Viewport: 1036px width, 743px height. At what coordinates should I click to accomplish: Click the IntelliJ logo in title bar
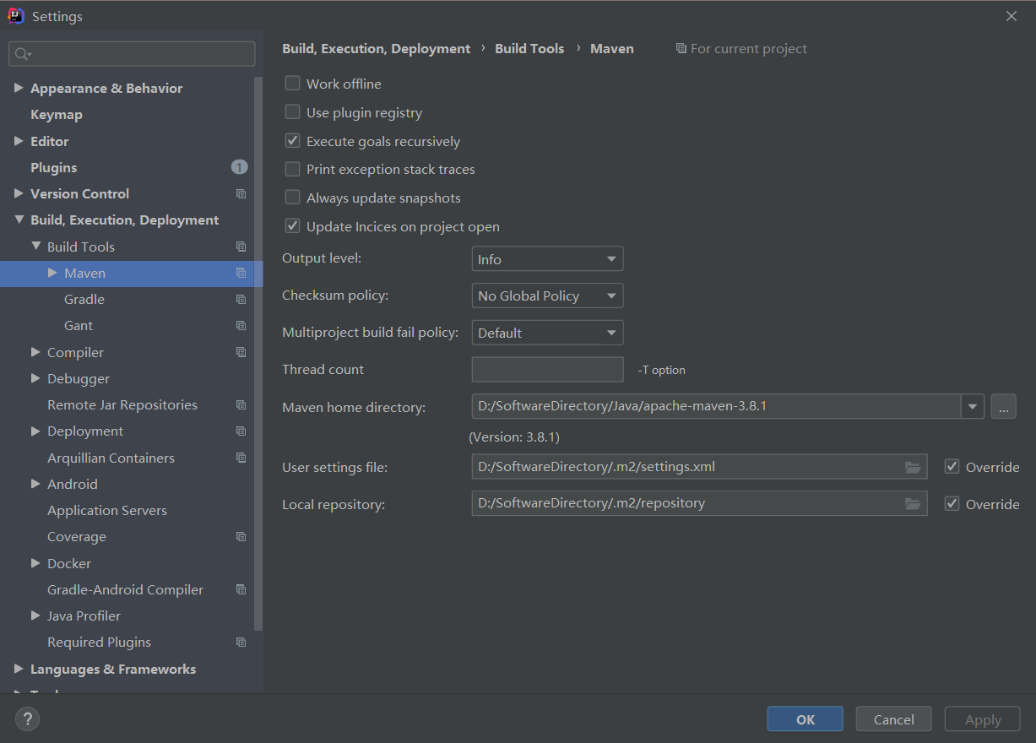pos(16,16)
